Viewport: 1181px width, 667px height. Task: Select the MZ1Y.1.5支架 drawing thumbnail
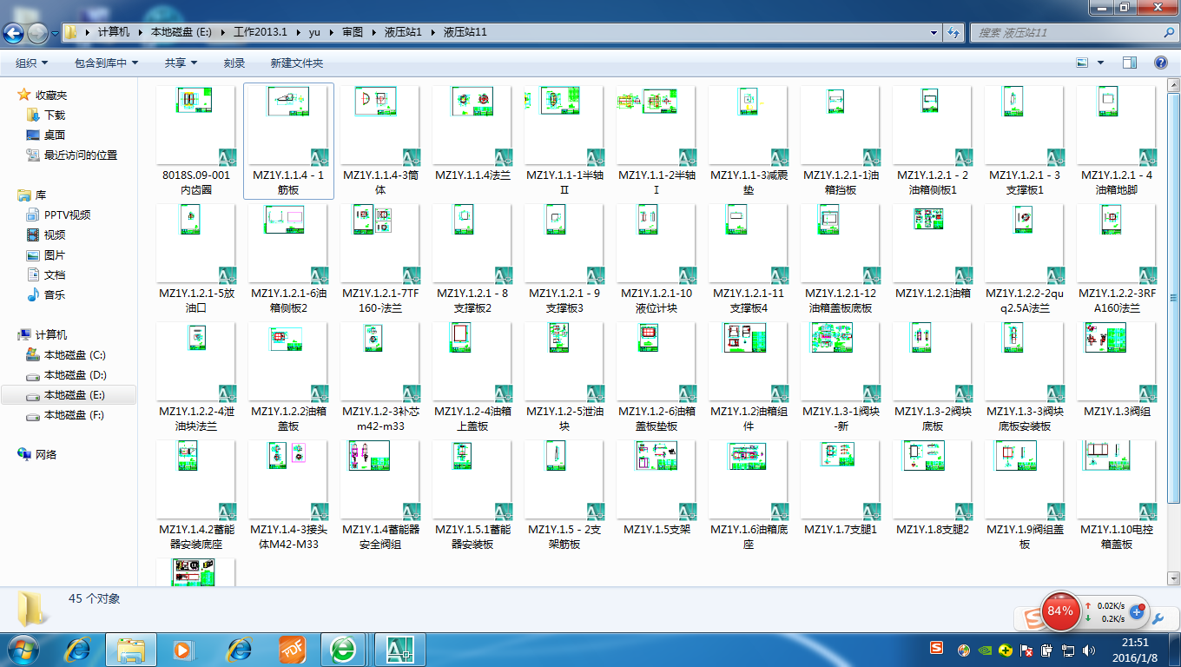(x=656, y=480)
